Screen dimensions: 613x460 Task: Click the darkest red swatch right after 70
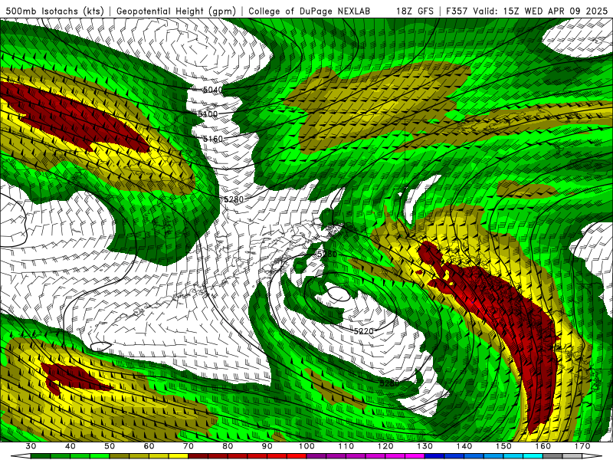click(x=198, y=456)
